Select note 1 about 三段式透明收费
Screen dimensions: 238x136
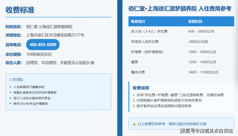(x=178, y=95)
